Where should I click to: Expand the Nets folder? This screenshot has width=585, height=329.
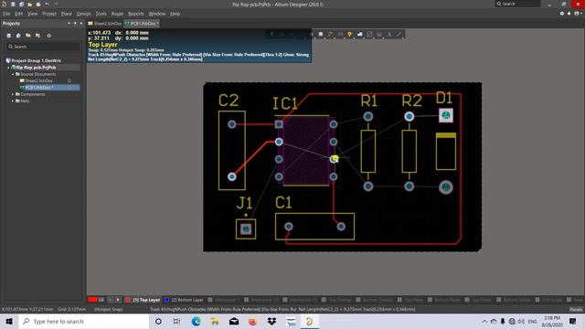[x=13, y=101]
